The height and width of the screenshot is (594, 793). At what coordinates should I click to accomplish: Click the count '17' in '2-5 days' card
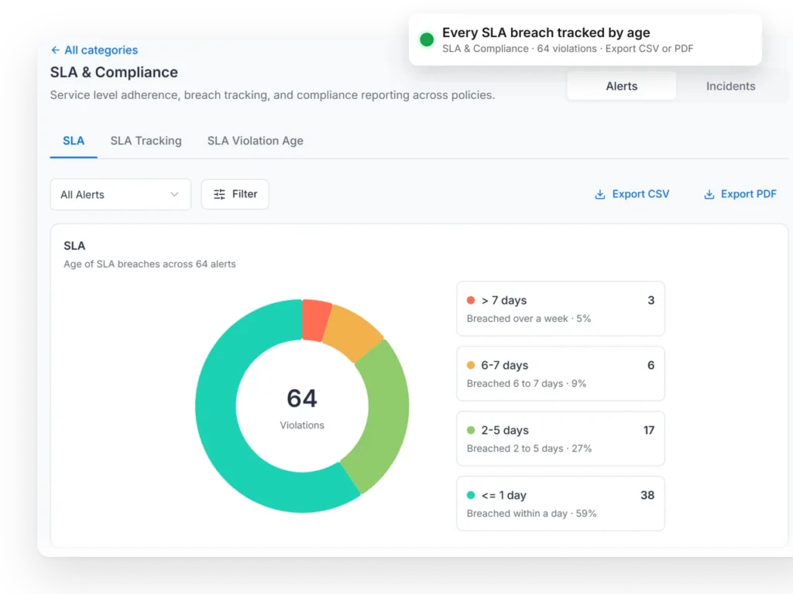coord(649,430)
